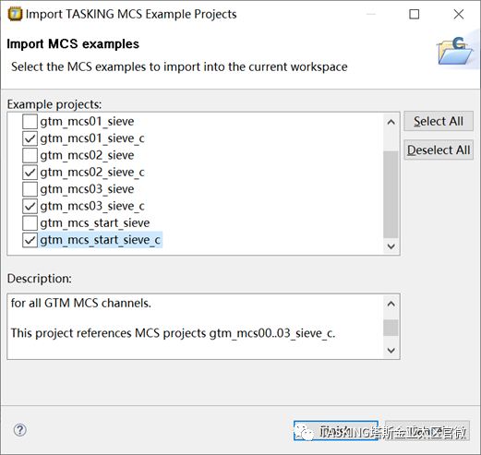The image size is (481, 455).
Task: Uncheck the gtm_mcs01_sieve_c checkbox
Action: 30,138
